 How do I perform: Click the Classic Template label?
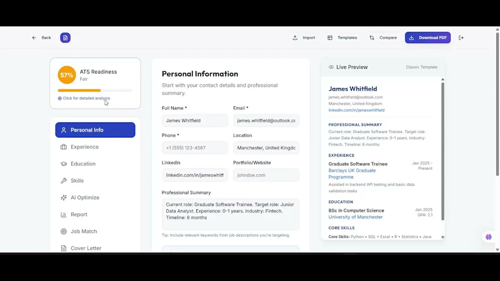pyautogui.click(x=421, y=67)
